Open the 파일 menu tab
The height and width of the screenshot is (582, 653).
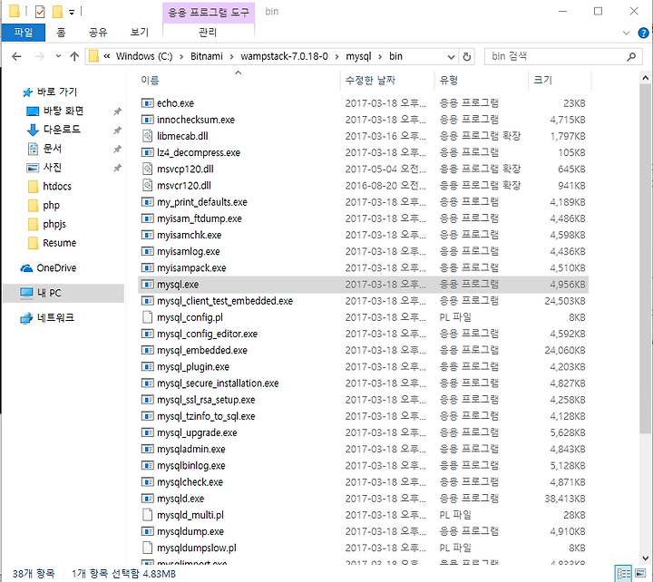[24, 32]
